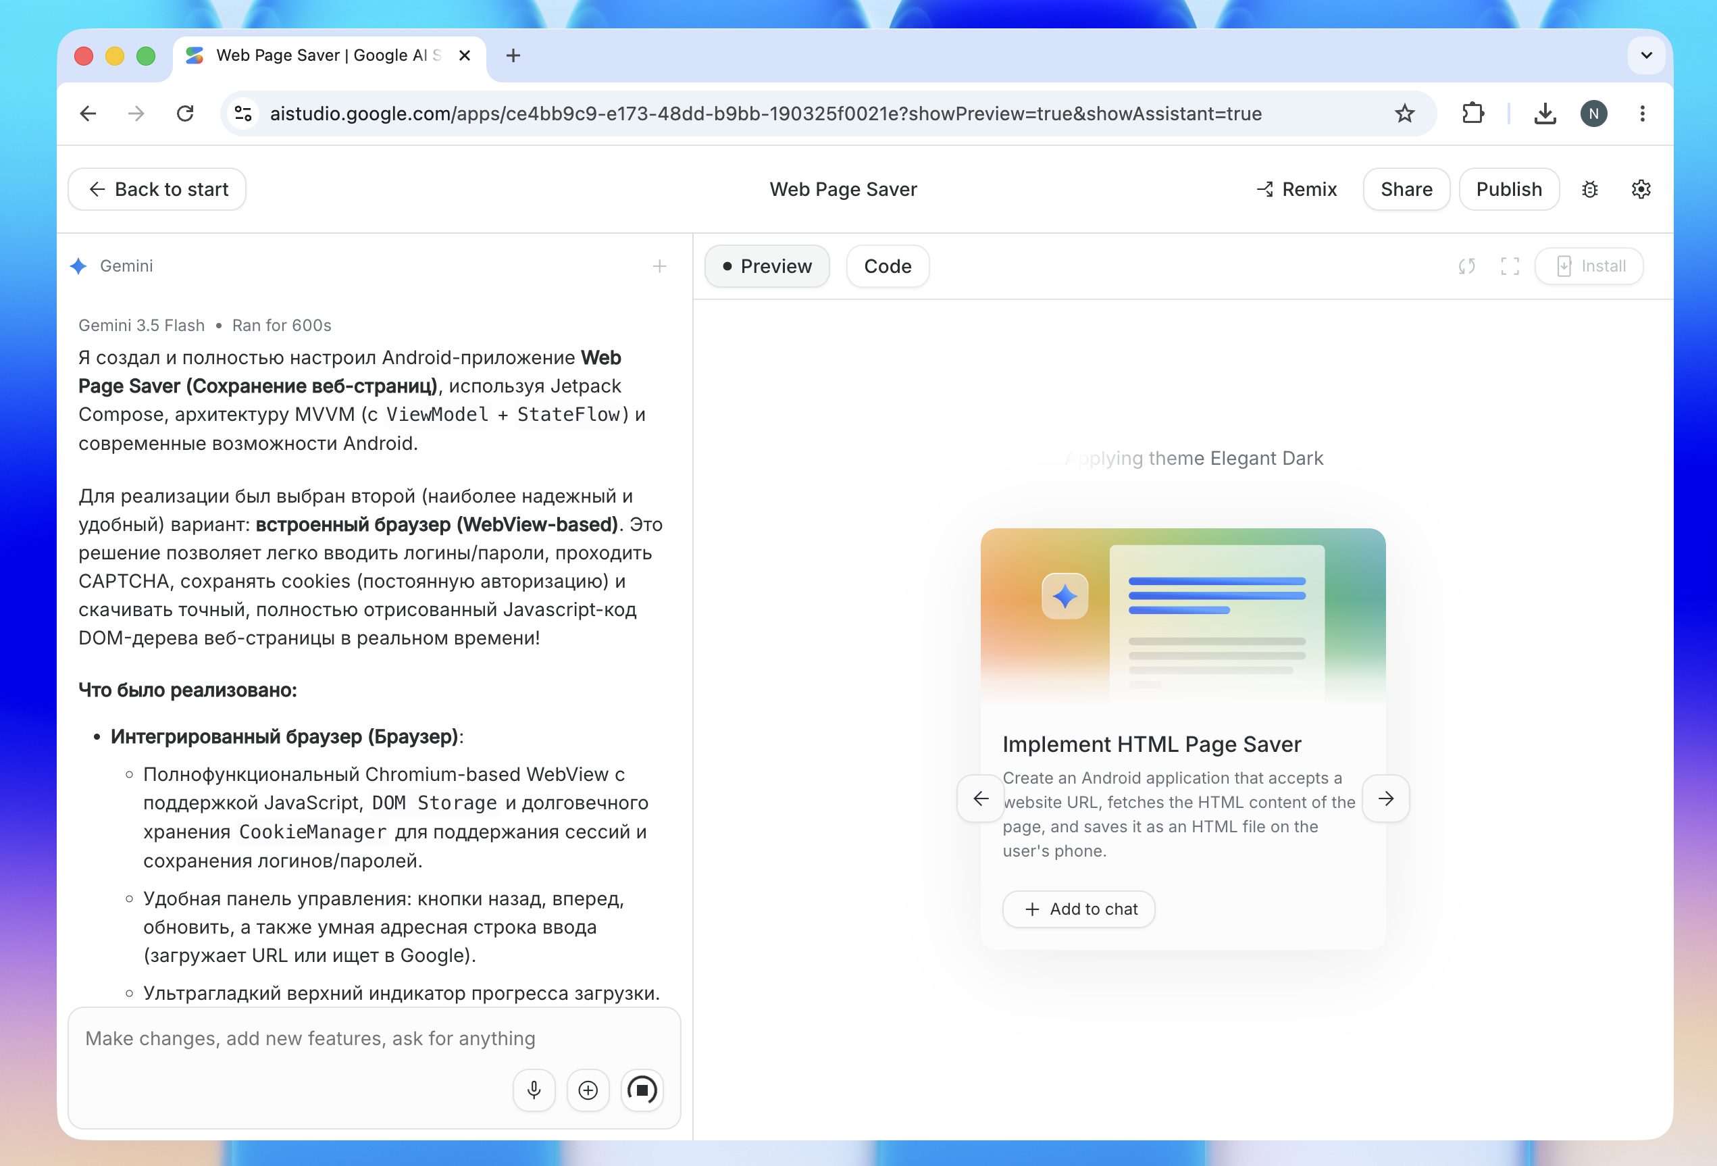Reload the current page

point(186,113)
